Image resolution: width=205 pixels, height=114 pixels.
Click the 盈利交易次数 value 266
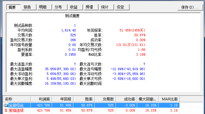pyautogui.click(x=73, y=40)
